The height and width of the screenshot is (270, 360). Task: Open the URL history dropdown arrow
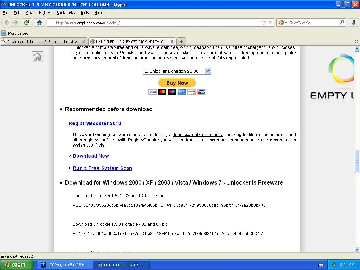point(270,22)
